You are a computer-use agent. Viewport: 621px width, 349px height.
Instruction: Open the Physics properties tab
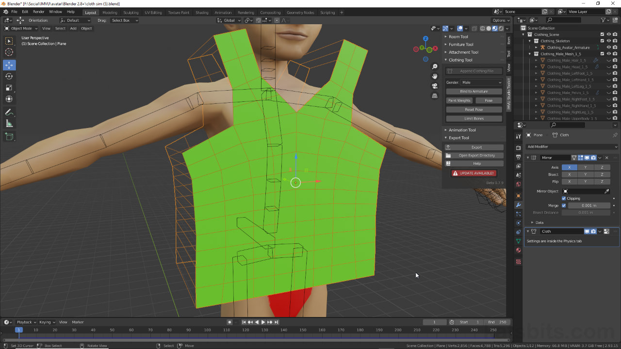(518, 222)
